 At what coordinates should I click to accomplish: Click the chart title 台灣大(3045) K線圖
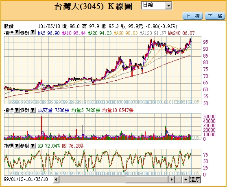pyautogui.click(x=94, y=6)
